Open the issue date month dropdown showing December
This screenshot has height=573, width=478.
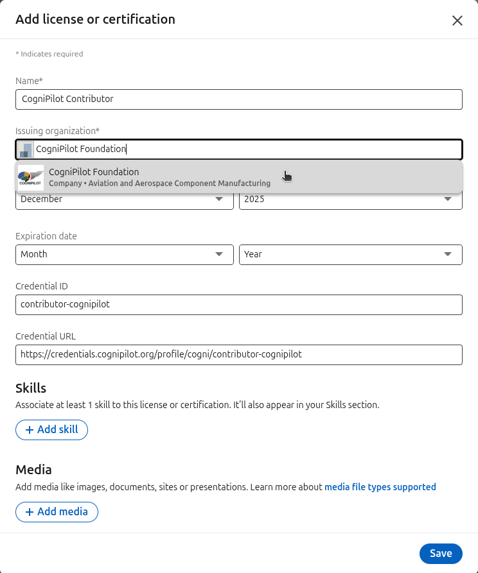[x=124, y=199]
